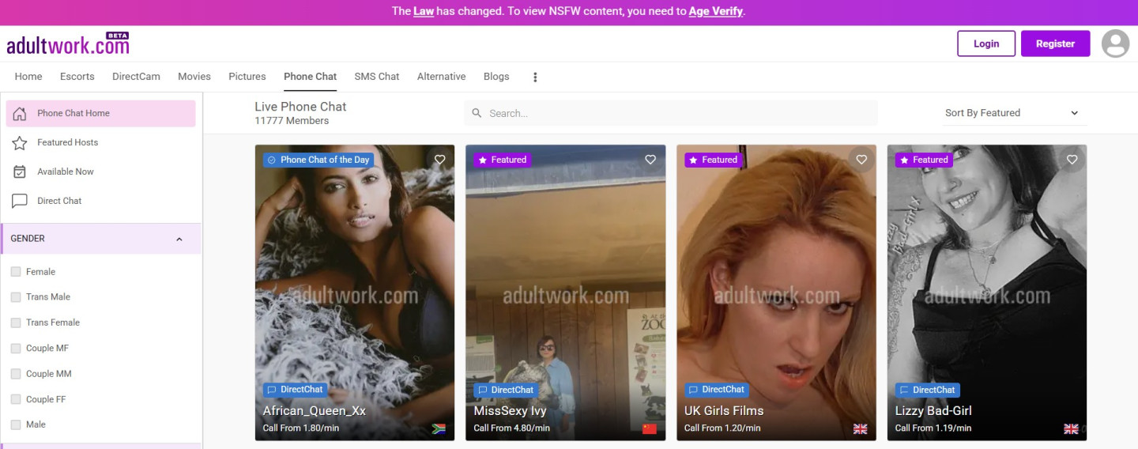Click UK flag on UK Girls Films card

(x=861, y=428)
